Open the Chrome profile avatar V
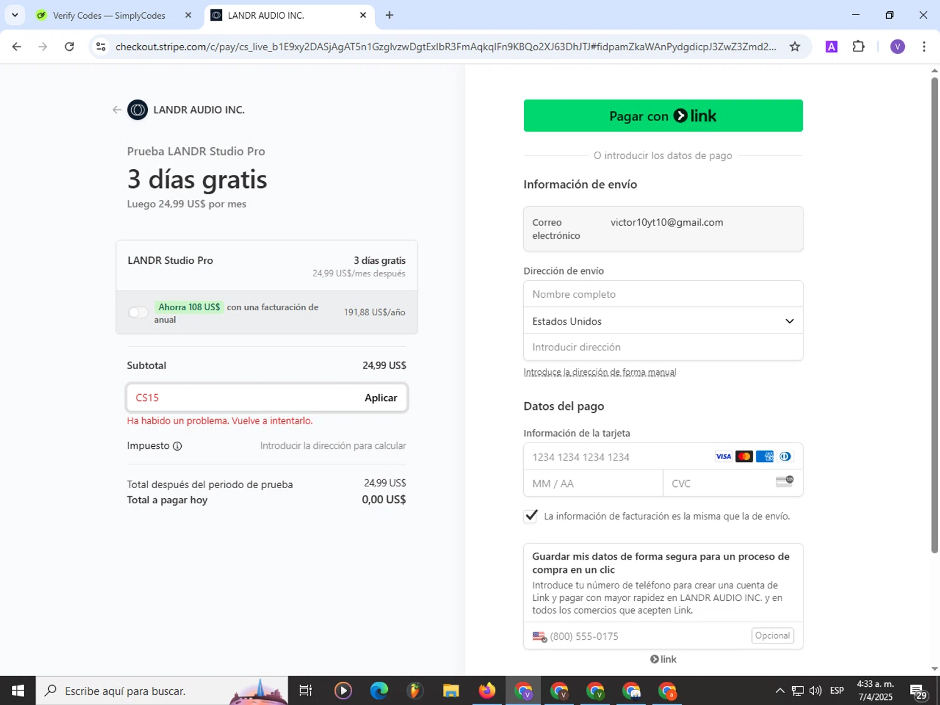 coord(897,46)
